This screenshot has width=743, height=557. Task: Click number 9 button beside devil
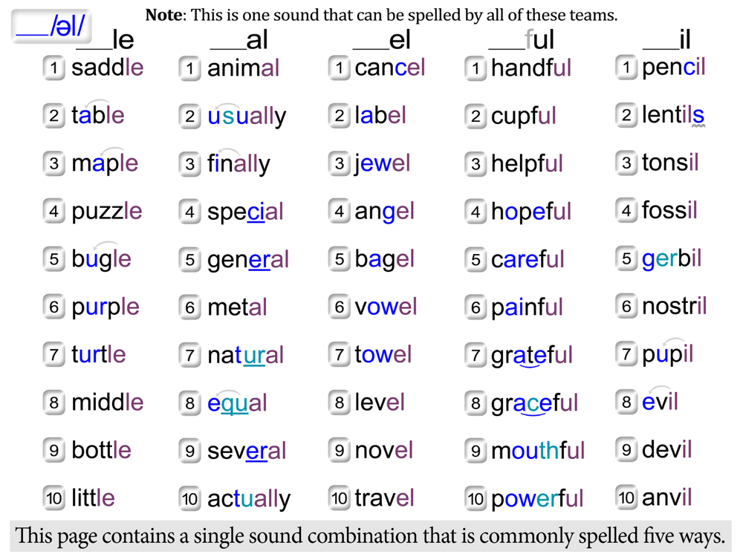pos(626,449)
